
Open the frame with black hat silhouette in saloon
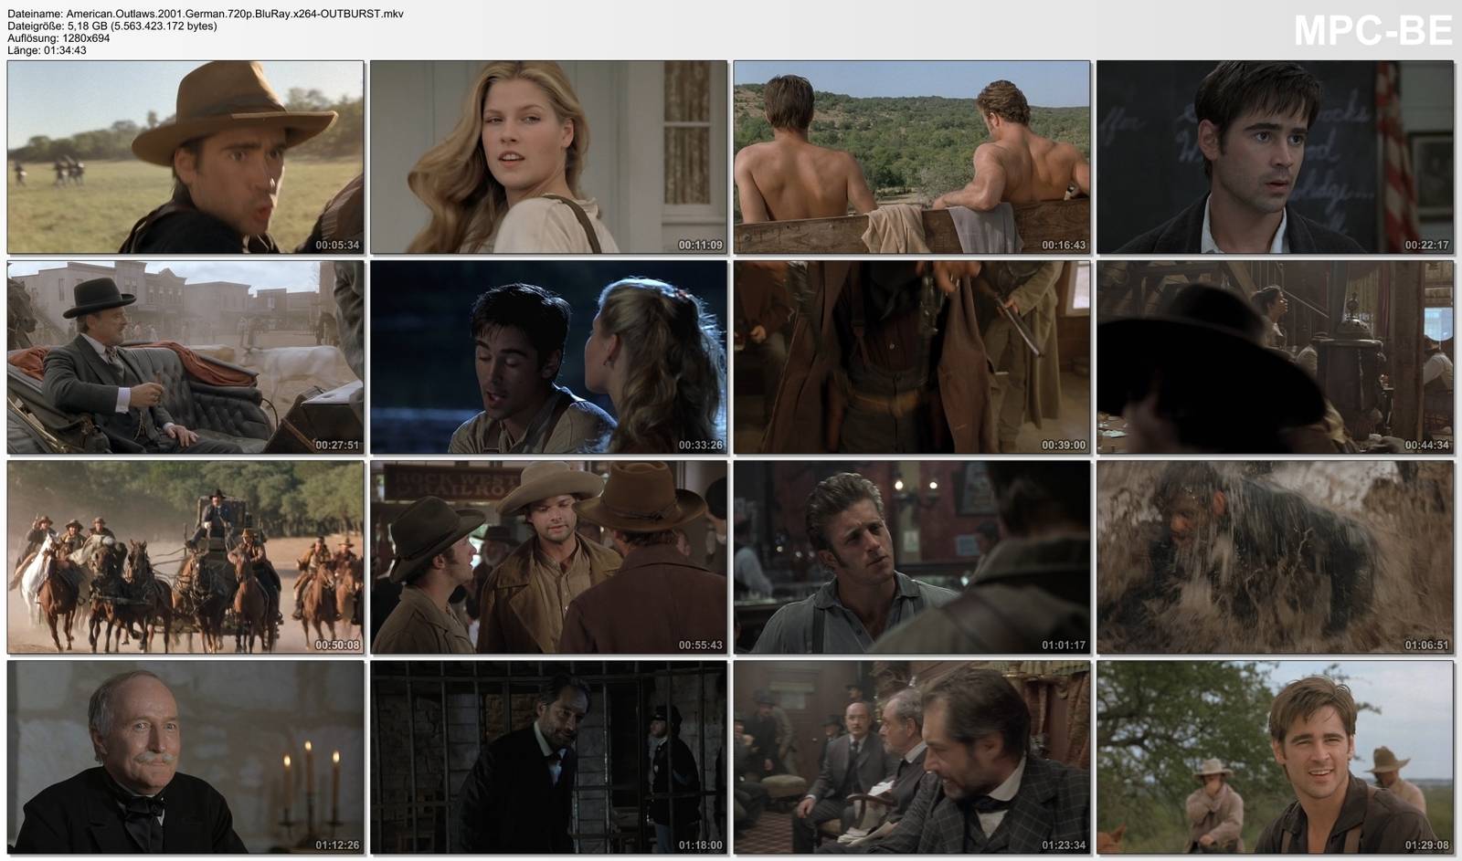[x=1275, y=357]
